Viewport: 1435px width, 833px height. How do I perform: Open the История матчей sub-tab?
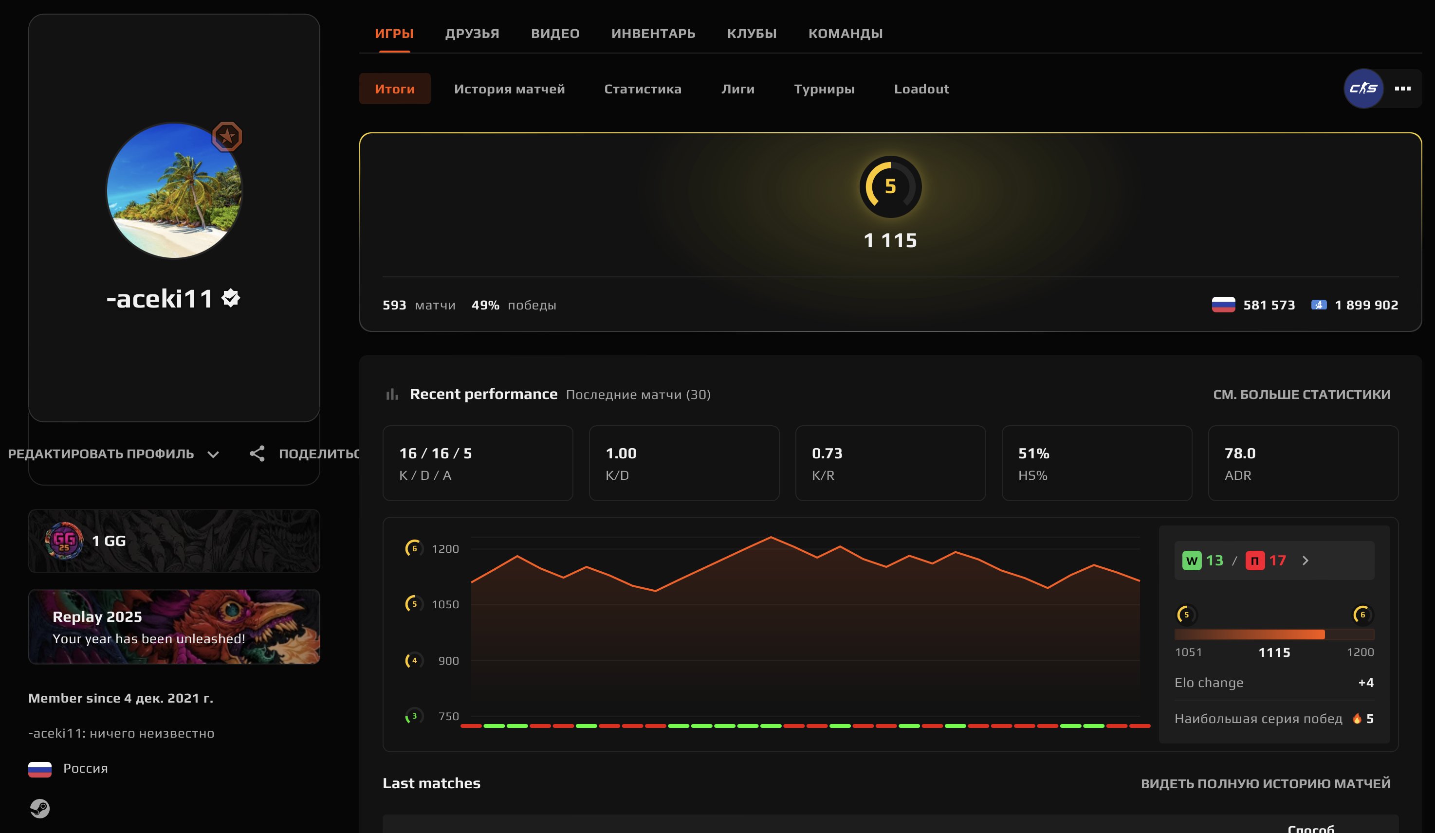[509, 89]
